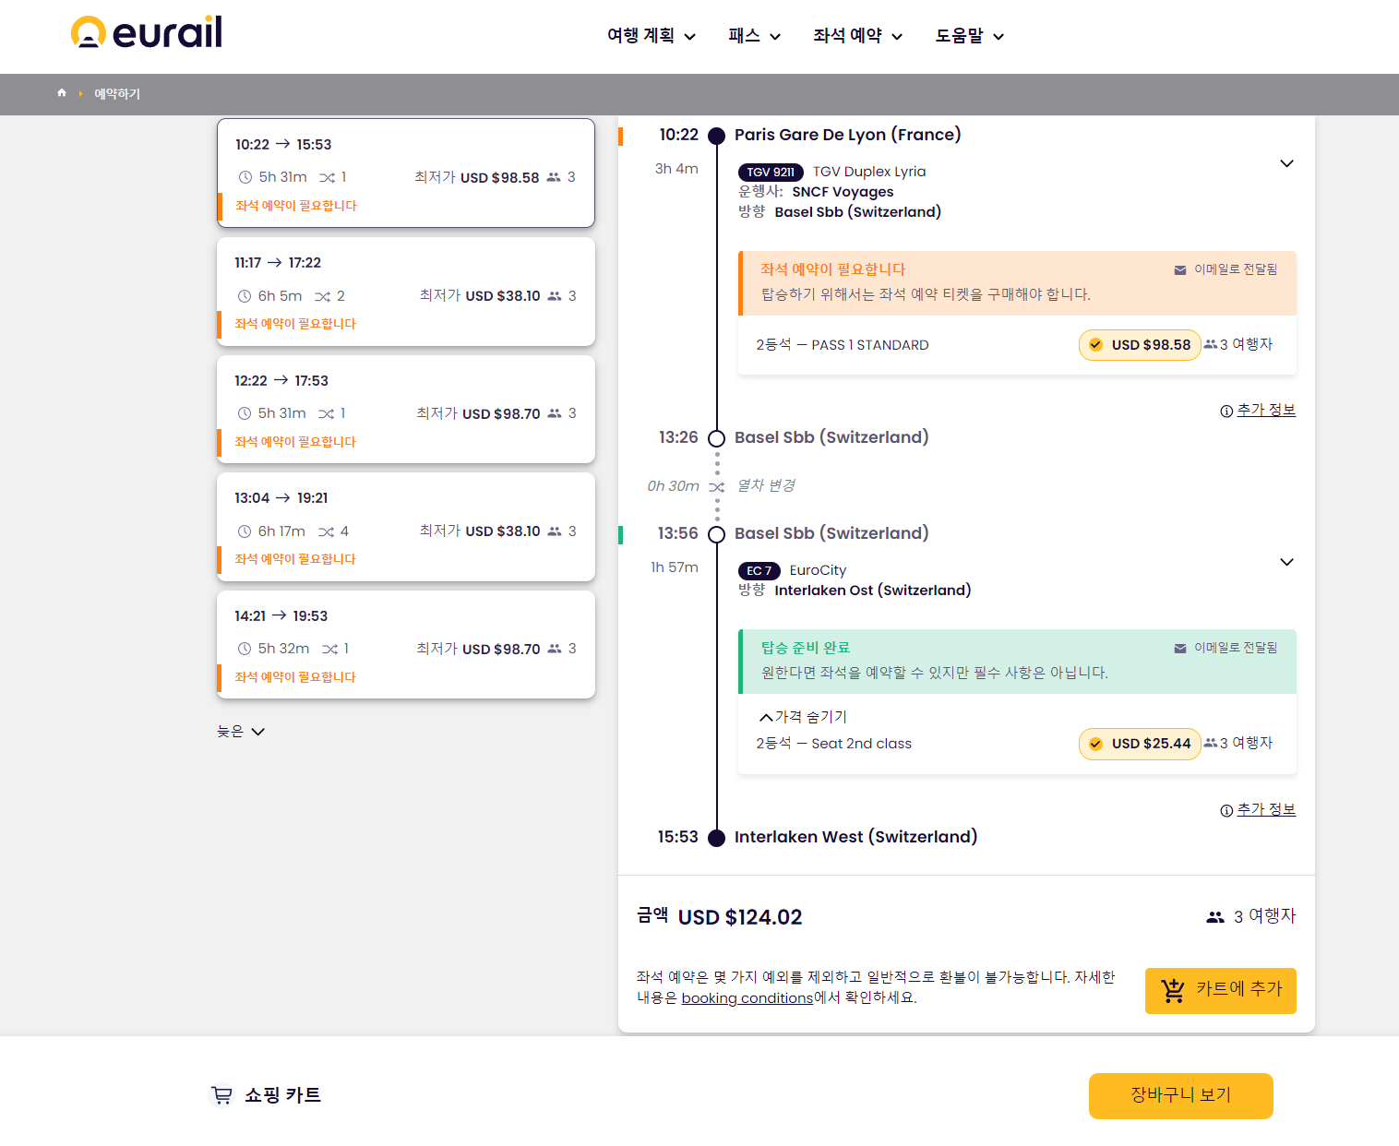The width and height of the screenshot is (1399, 1146).
Task: Open 추가 정보 link for EuroCity segment
Action: click(1265, 810)
